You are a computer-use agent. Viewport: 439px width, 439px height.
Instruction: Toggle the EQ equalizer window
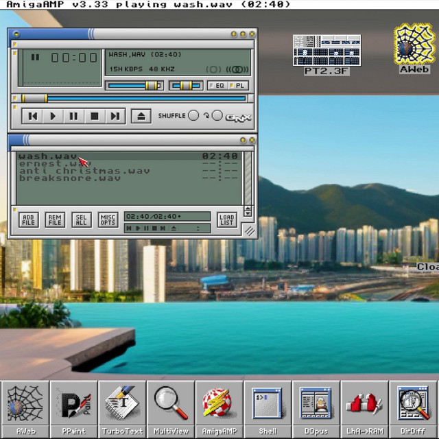tap(219, 86)
